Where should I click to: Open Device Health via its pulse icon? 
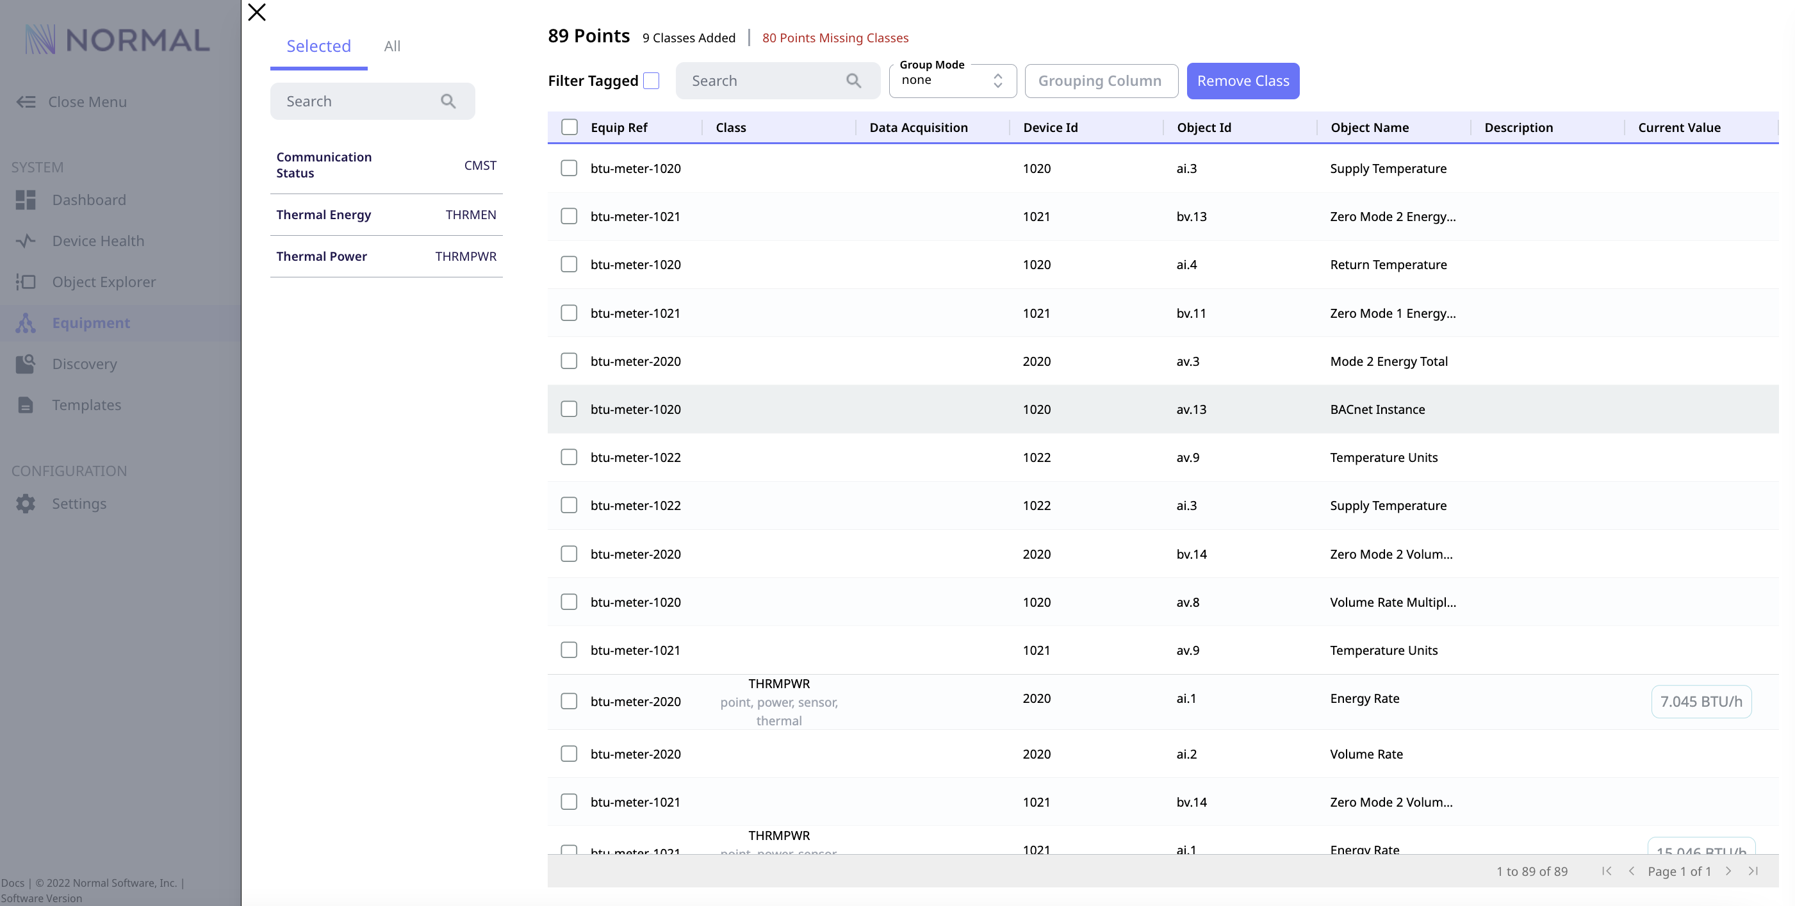point(26,241)
